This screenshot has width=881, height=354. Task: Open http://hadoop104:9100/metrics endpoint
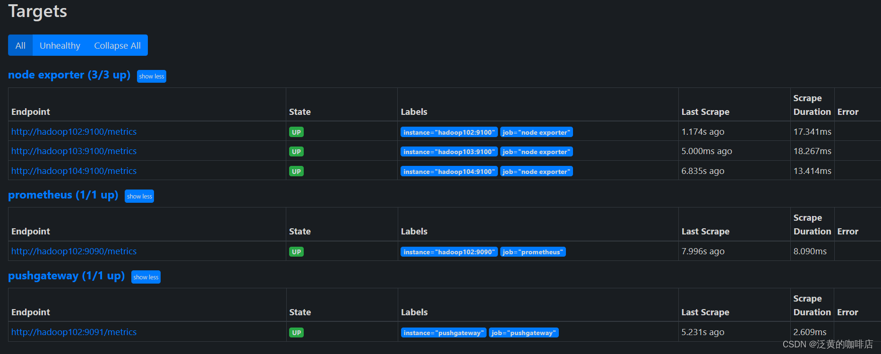point(74,171)
